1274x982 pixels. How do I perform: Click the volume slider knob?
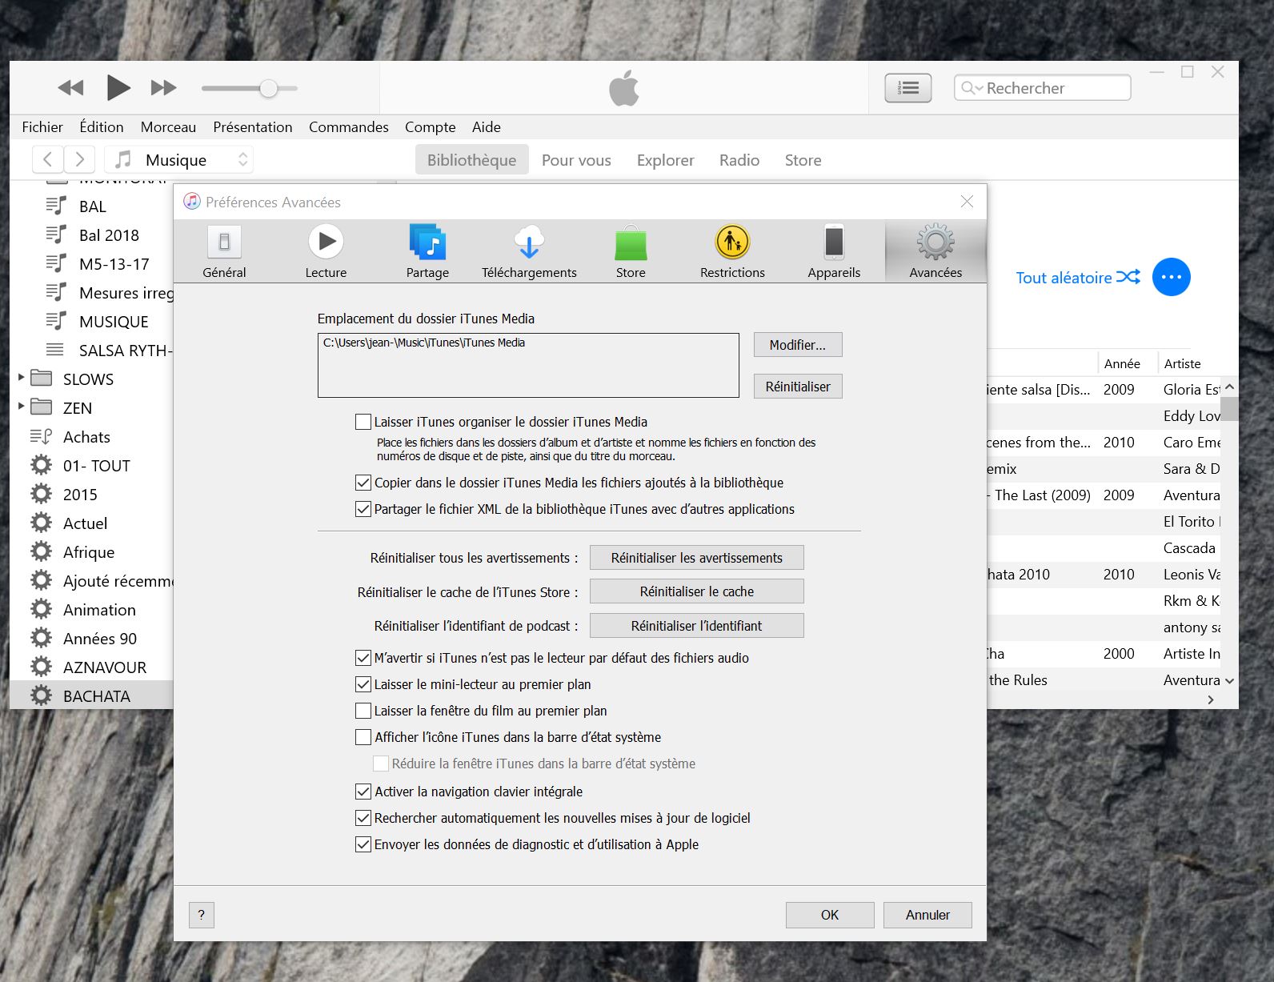[269, 88]
